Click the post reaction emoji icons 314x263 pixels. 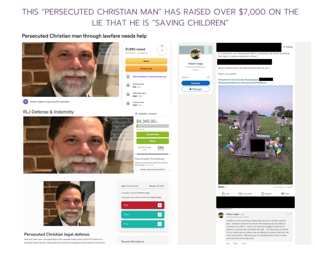221,187
